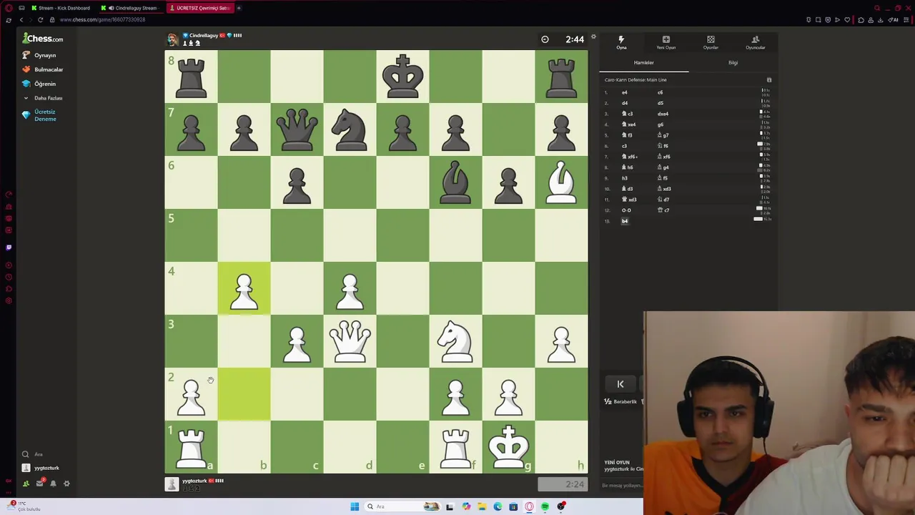Click the board settings gear icon
Viewport: 915px width, 515px height.
(593, 37)
